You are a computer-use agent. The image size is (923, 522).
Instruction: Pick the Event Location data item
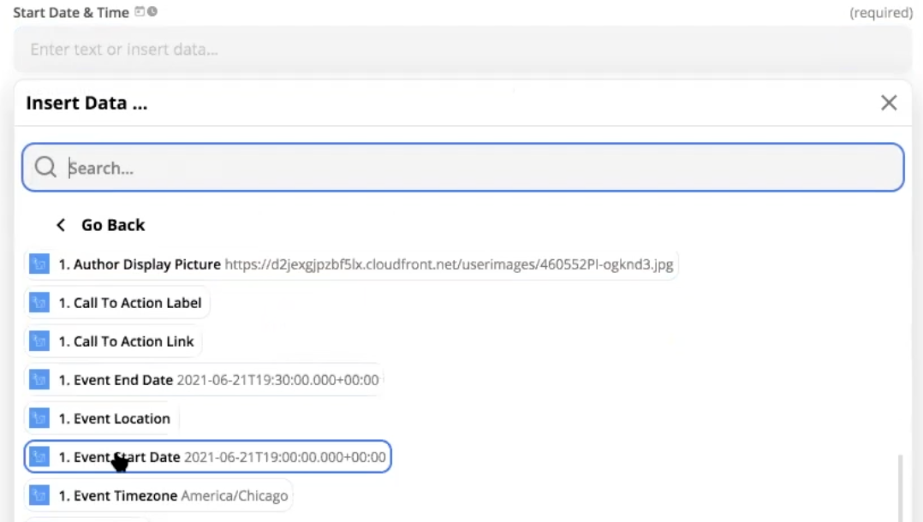pos(114,418)
